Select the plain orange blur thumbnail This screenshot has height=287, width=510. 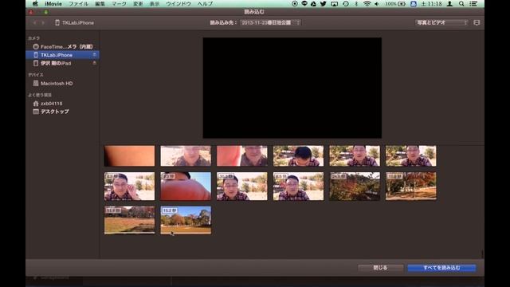point(129,156)
